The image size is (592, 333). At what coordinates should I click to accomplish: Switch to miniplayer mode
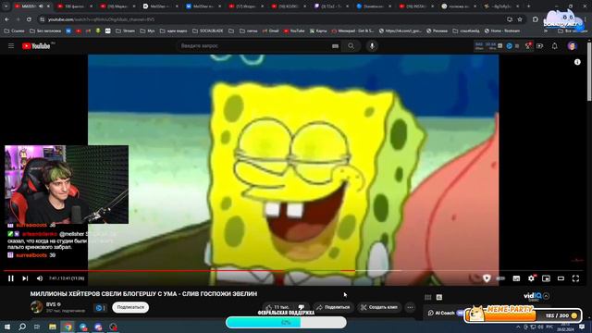pos(546,278)
